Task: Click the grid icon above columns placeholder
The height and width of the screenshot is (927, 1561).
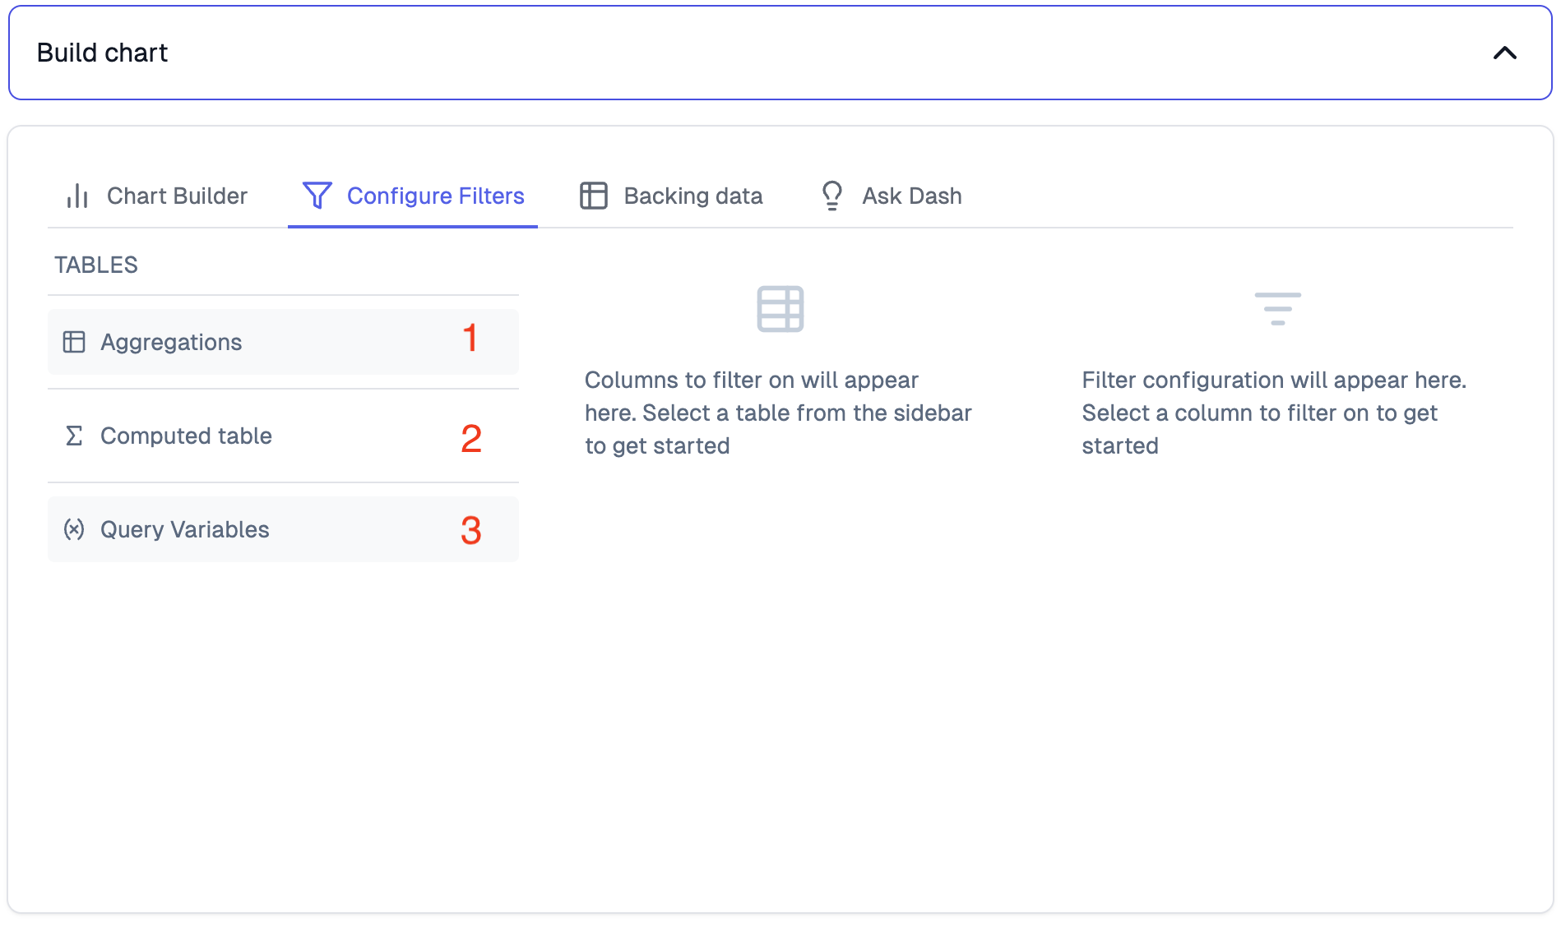Action: (780, 309)
